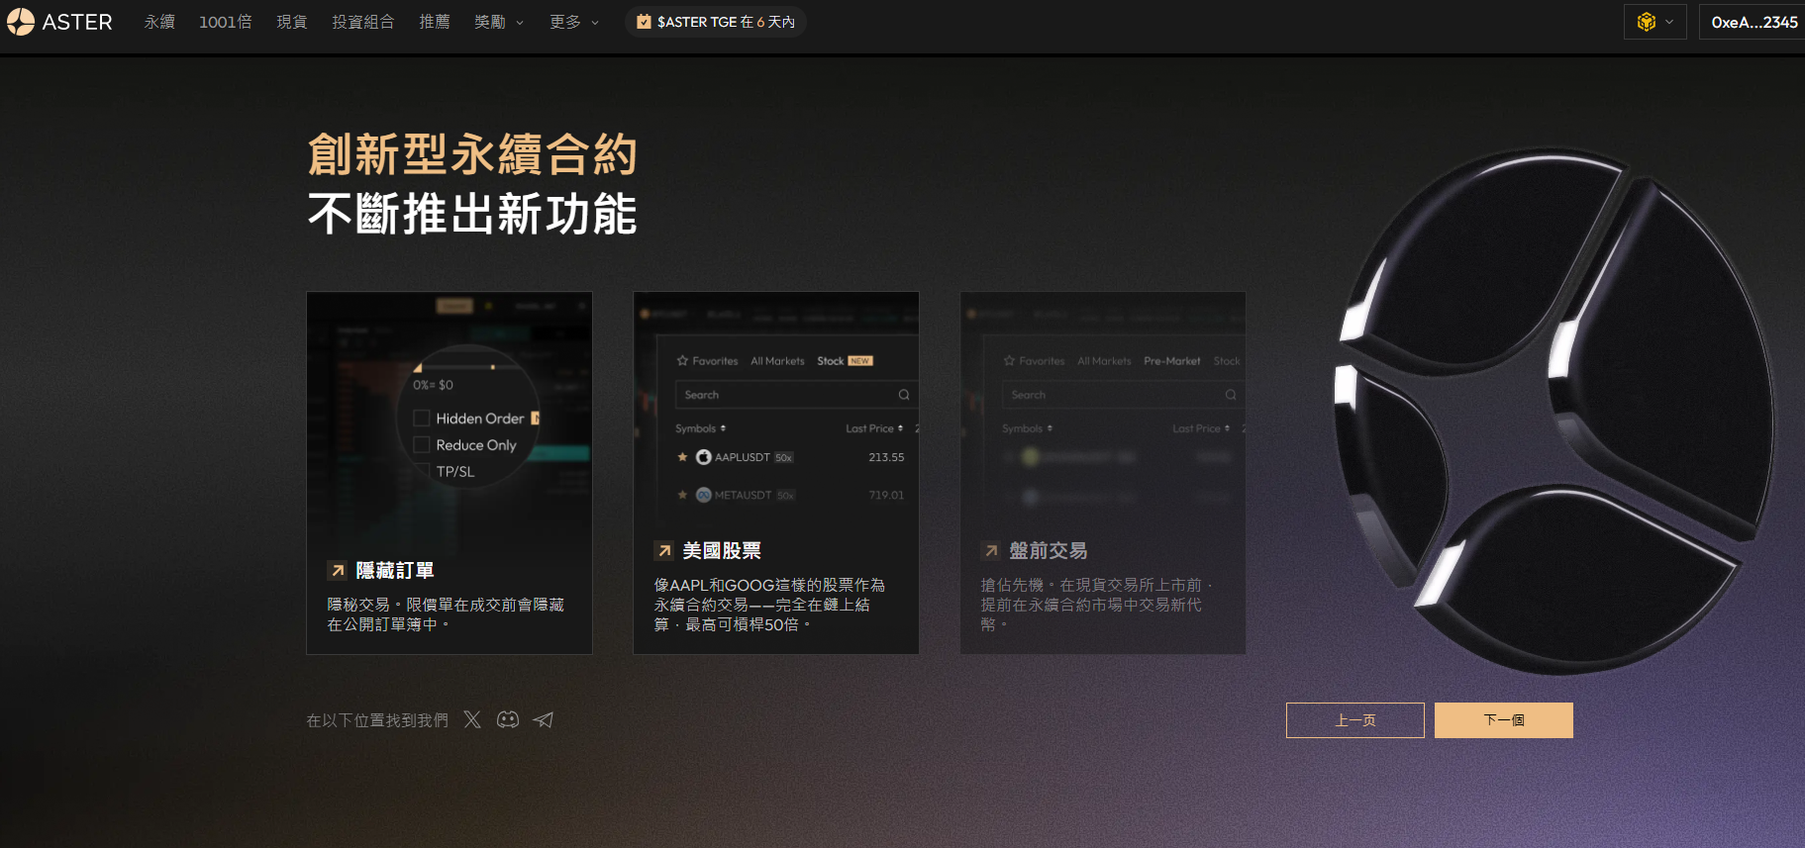Open the 1001倍 nav item

click(x=226, y=22)
